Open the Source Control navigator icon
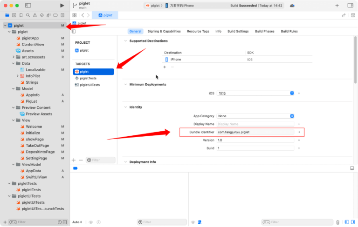Image resolution: width=358 pixels, height=227 pixels. 14,15
